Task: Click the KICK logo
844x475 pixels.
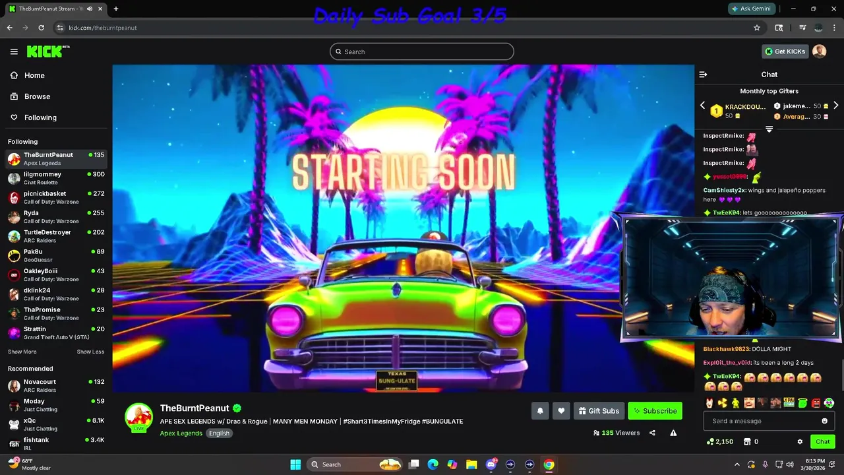Action: (x=48, y=51)
